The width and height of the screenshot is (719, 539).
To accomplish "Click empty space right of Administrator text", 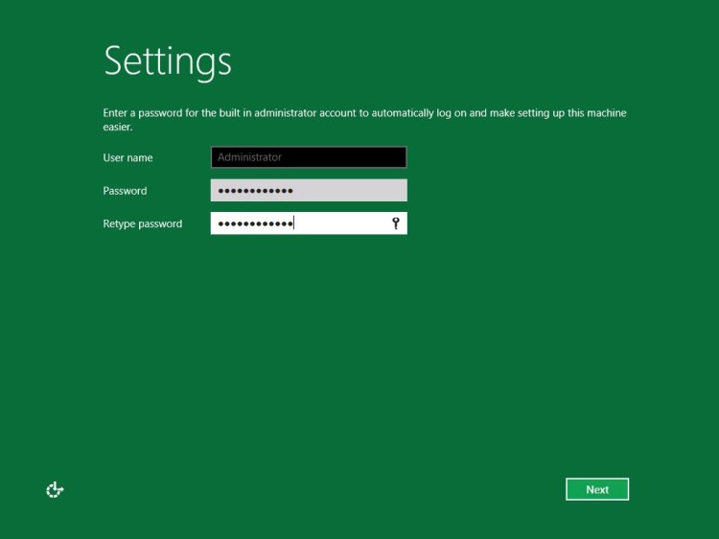I will tap(345, 157).
